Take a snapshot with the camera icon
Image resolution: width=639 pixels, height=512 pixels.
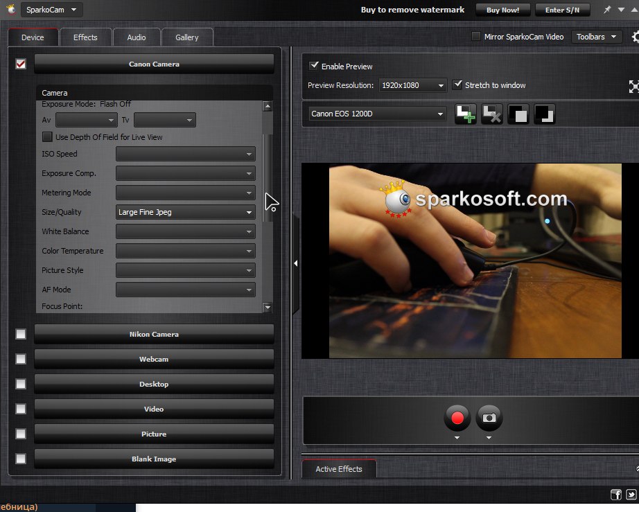tap(489, 418)
